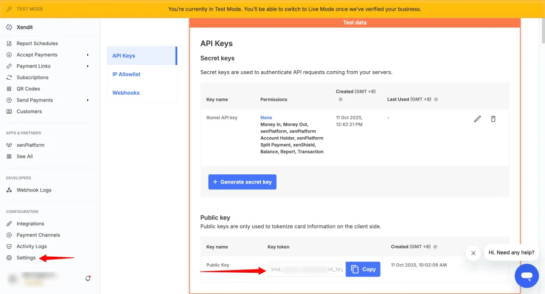
Task: Open Settings in the sidebar
Action: coord(26,258)
